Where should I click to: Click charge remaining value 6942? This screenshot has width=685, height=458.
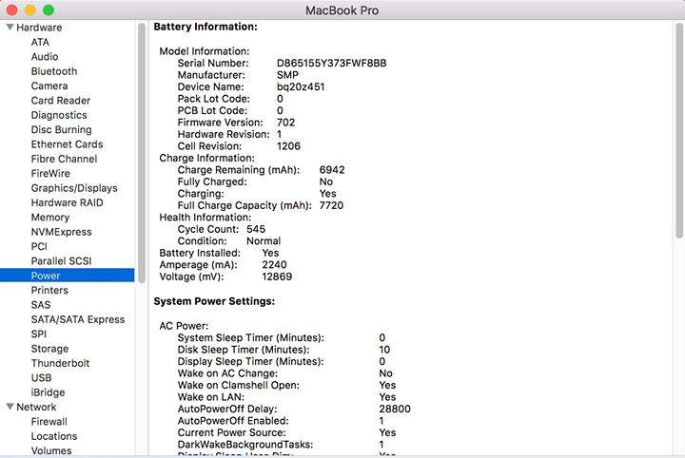[332, 170]
